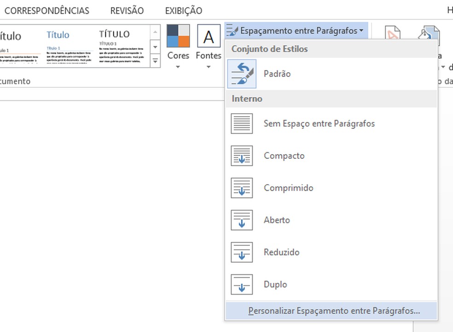Choose the Duplo spacing label
453x332 pixels.
(275, 284)
